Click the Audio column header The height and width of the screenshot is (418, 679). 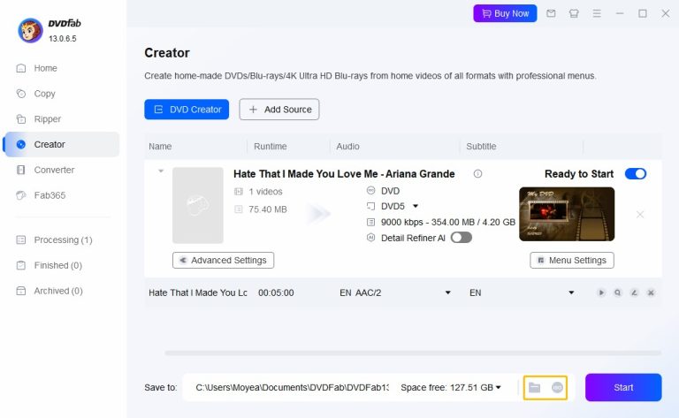347,147
